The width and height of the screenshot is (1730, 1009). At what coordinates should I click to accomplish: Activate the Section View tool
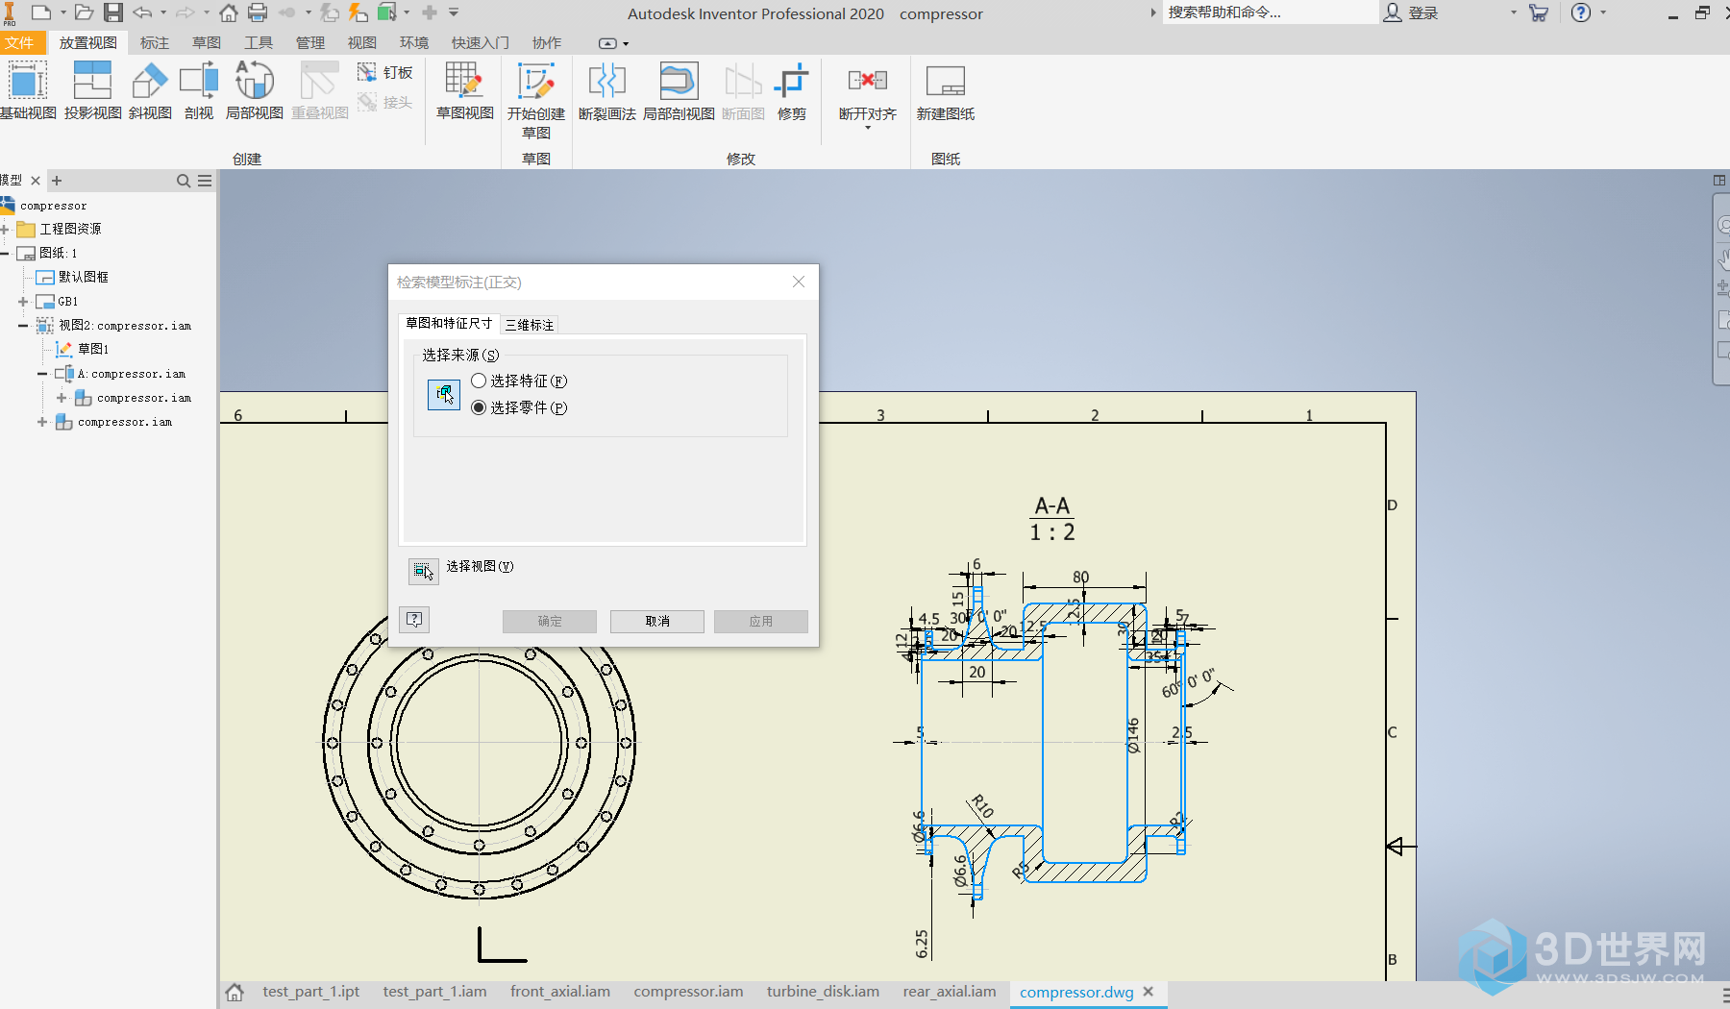pyautogui.click(x=199, y=91)
